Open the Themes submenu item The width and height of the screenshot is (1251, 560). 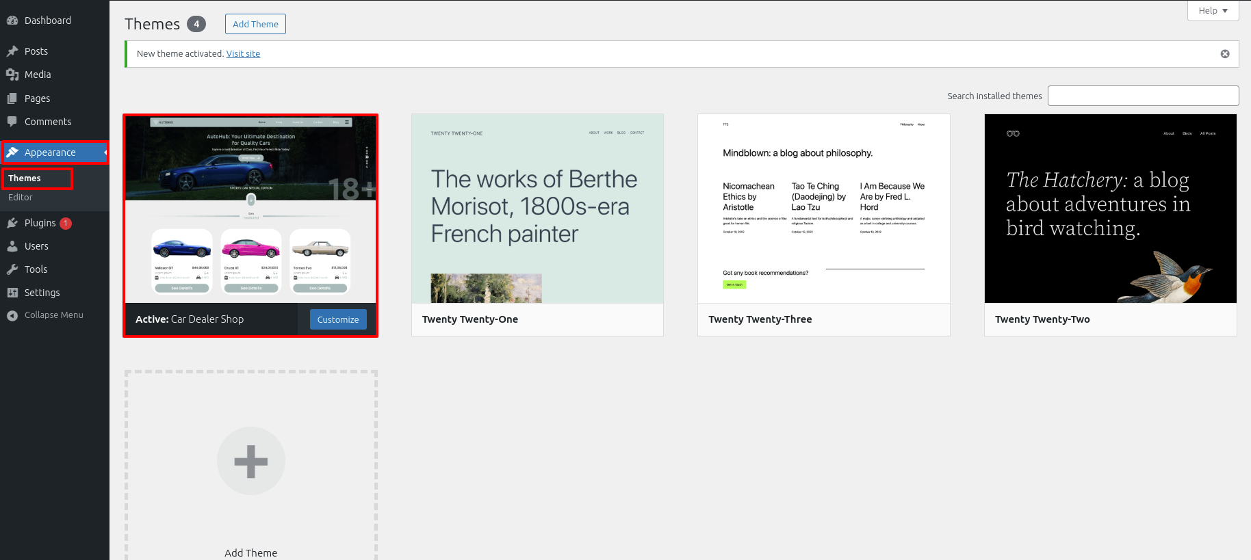[x=25, y=178]
